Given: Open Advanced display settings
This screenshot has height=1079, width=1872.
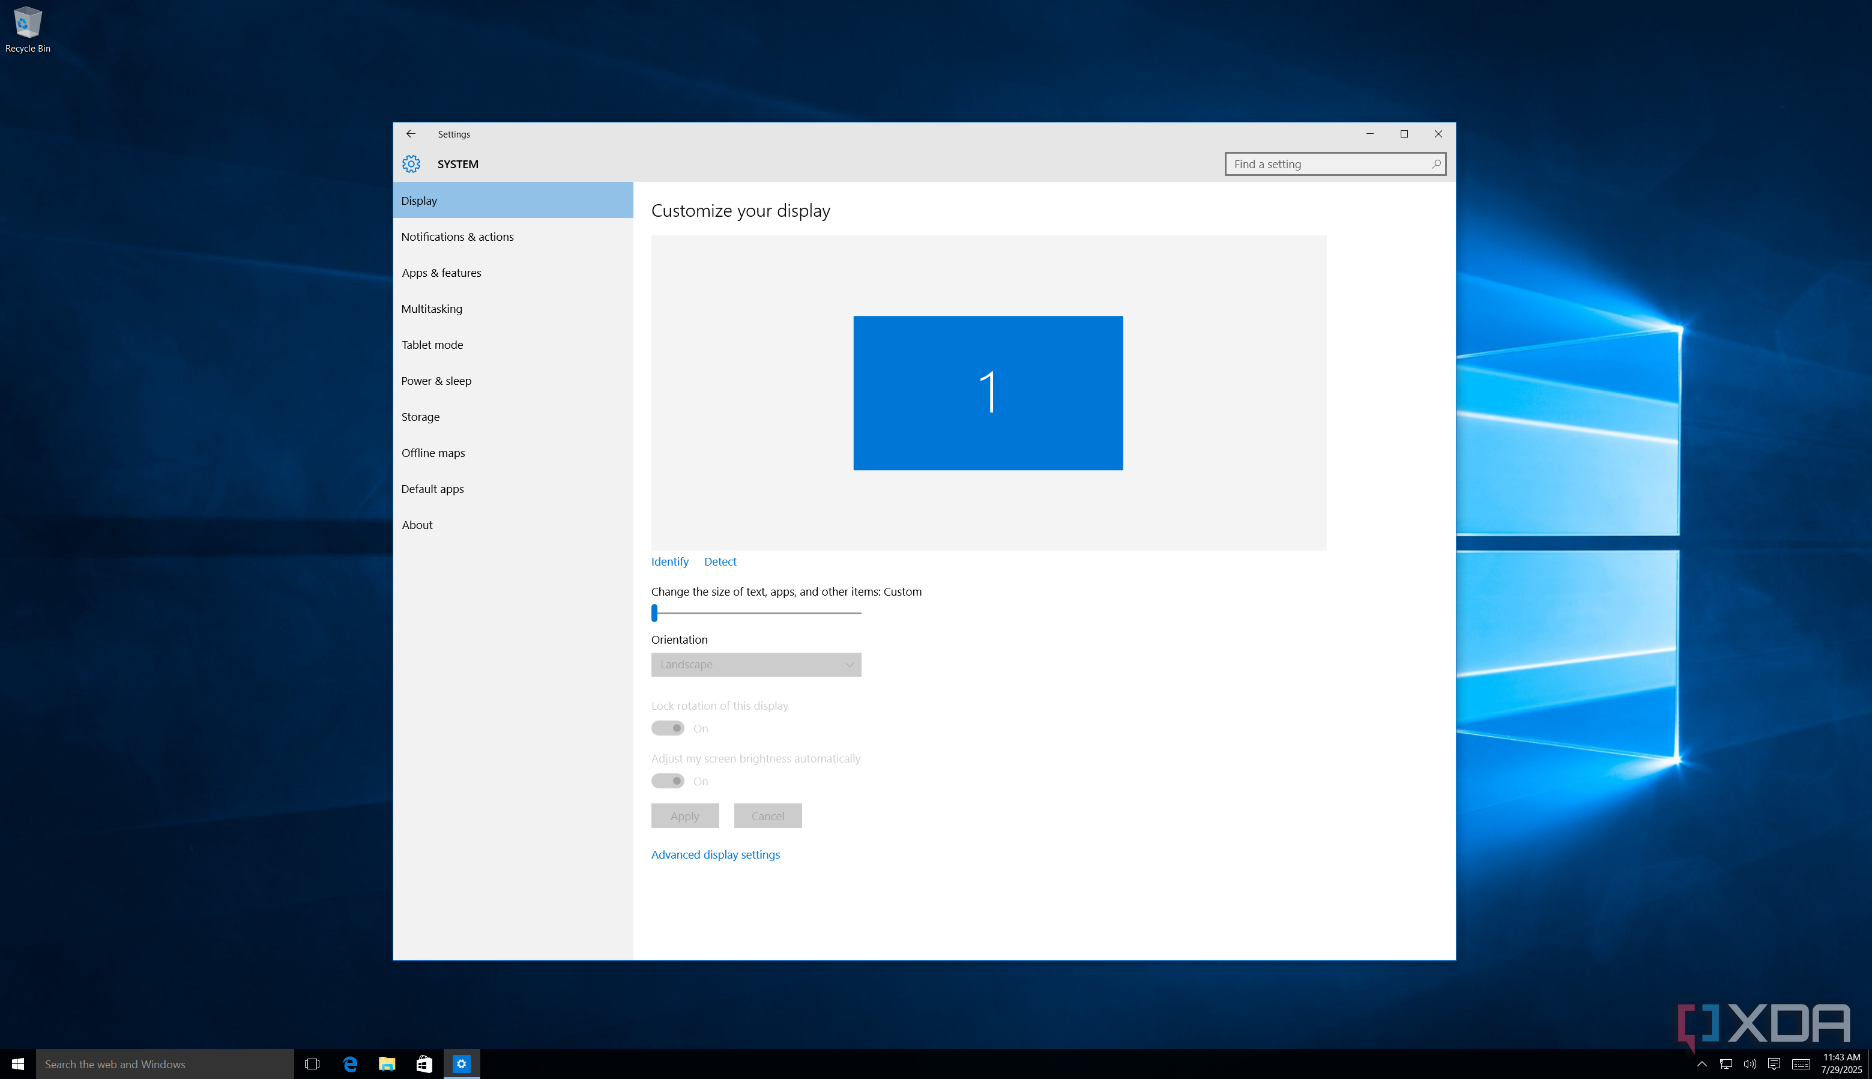Looking at the screenshot, I should point(716,854).
